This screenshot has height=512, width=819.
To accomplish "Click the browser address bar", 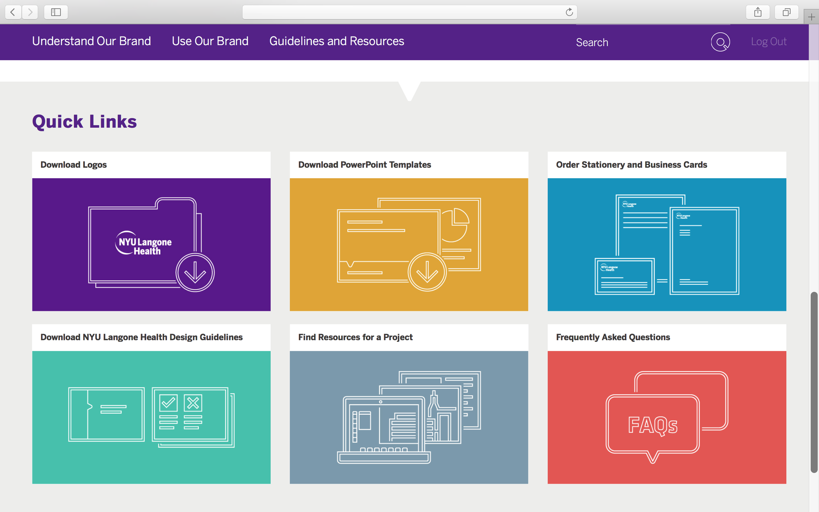I will (409, 12).
